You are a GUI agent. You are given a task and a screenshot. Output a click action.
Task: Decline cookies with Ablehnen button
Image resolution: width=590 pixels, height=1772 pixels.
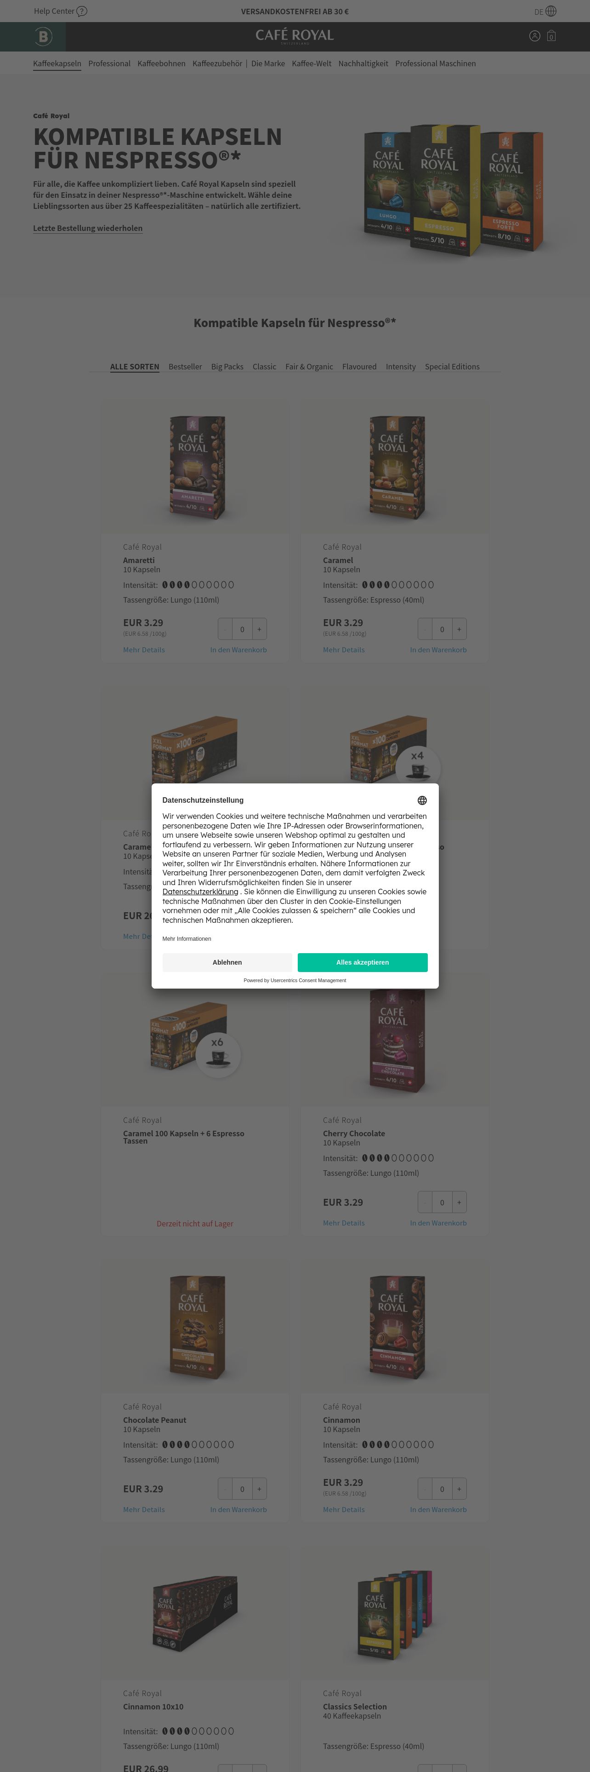click(227, 962)
